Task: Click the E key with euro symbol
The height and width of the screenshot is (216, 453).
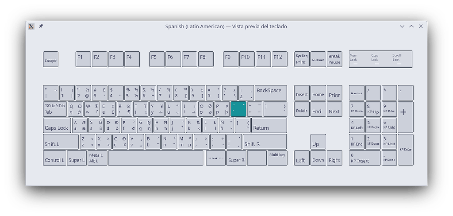Action: pos(108,109)
